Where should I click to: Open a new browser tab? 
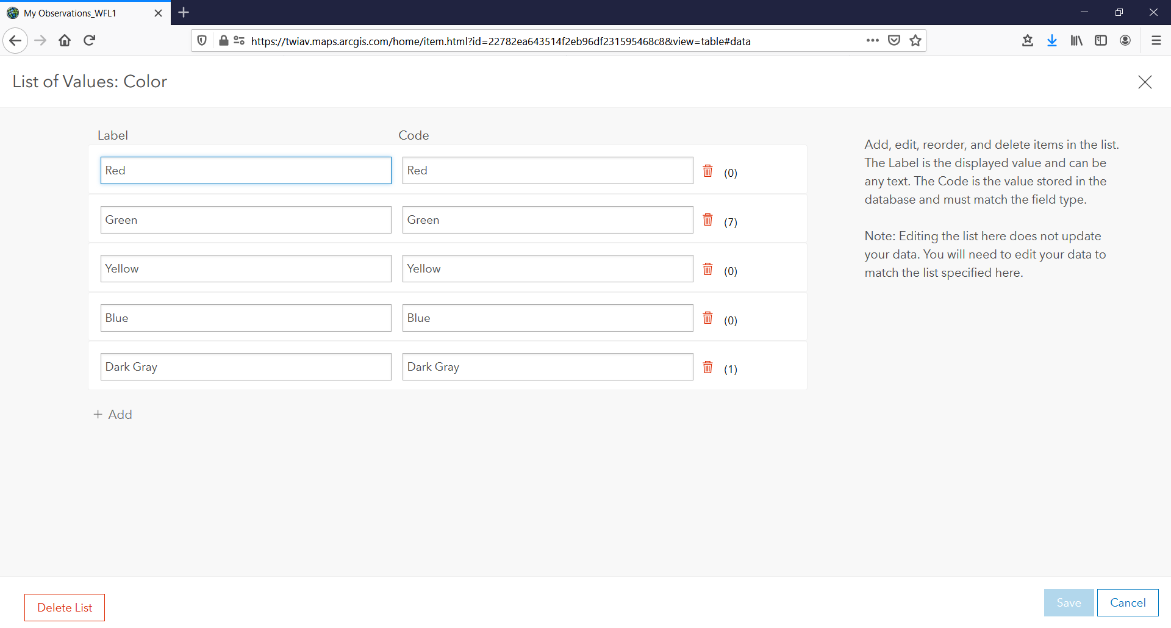coord(184,12)
